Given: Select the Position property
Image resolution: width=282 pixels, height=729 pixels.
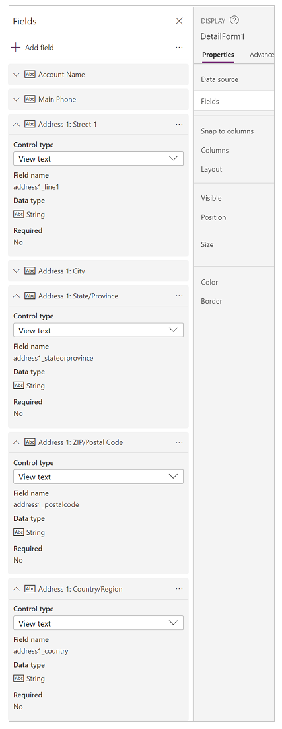Looking at the screenshot, I should [213, 217].
